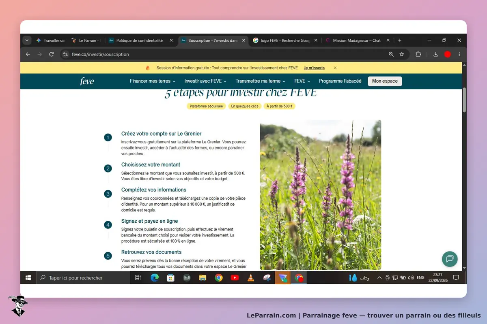Open the tab search dropdown arrow

(x=27, y=40)
